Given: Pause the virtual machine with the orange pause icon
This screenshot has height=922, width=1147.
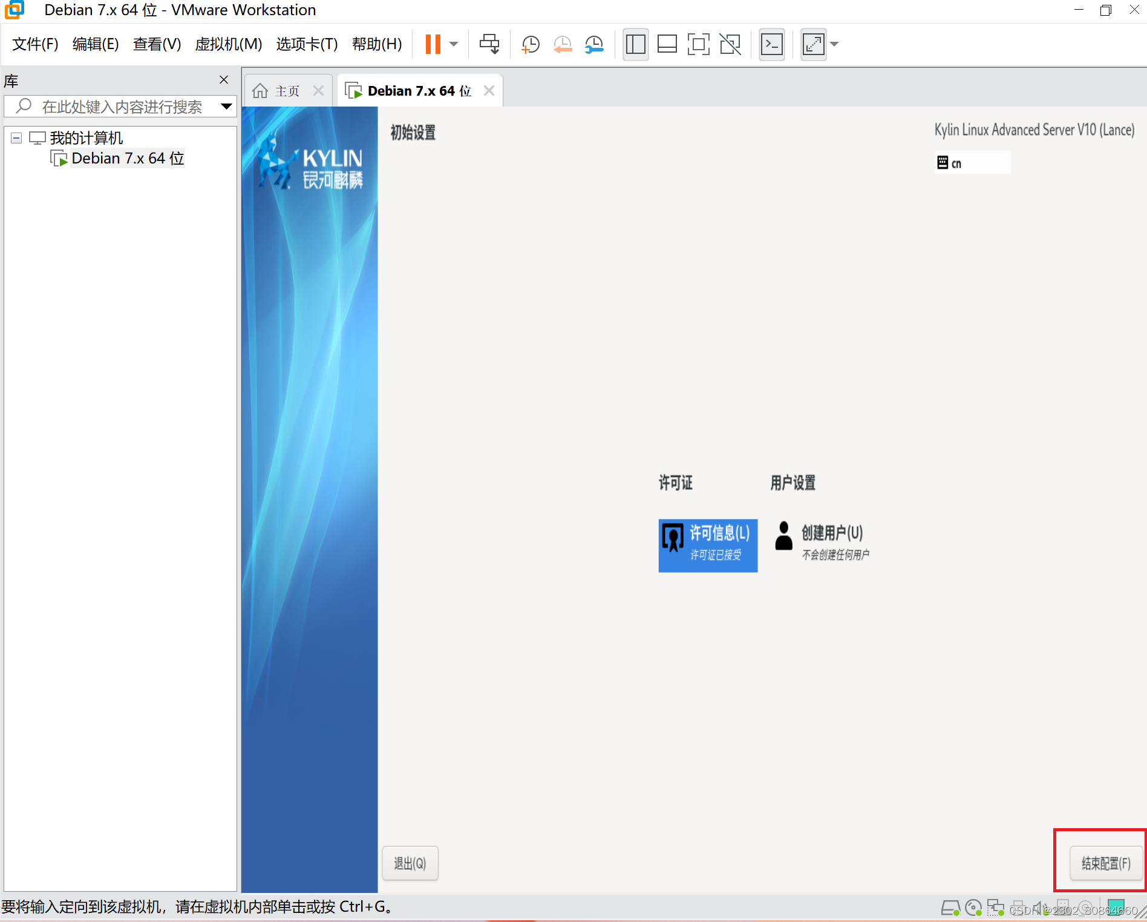Looking at the screenshot, I should [433, 44].
